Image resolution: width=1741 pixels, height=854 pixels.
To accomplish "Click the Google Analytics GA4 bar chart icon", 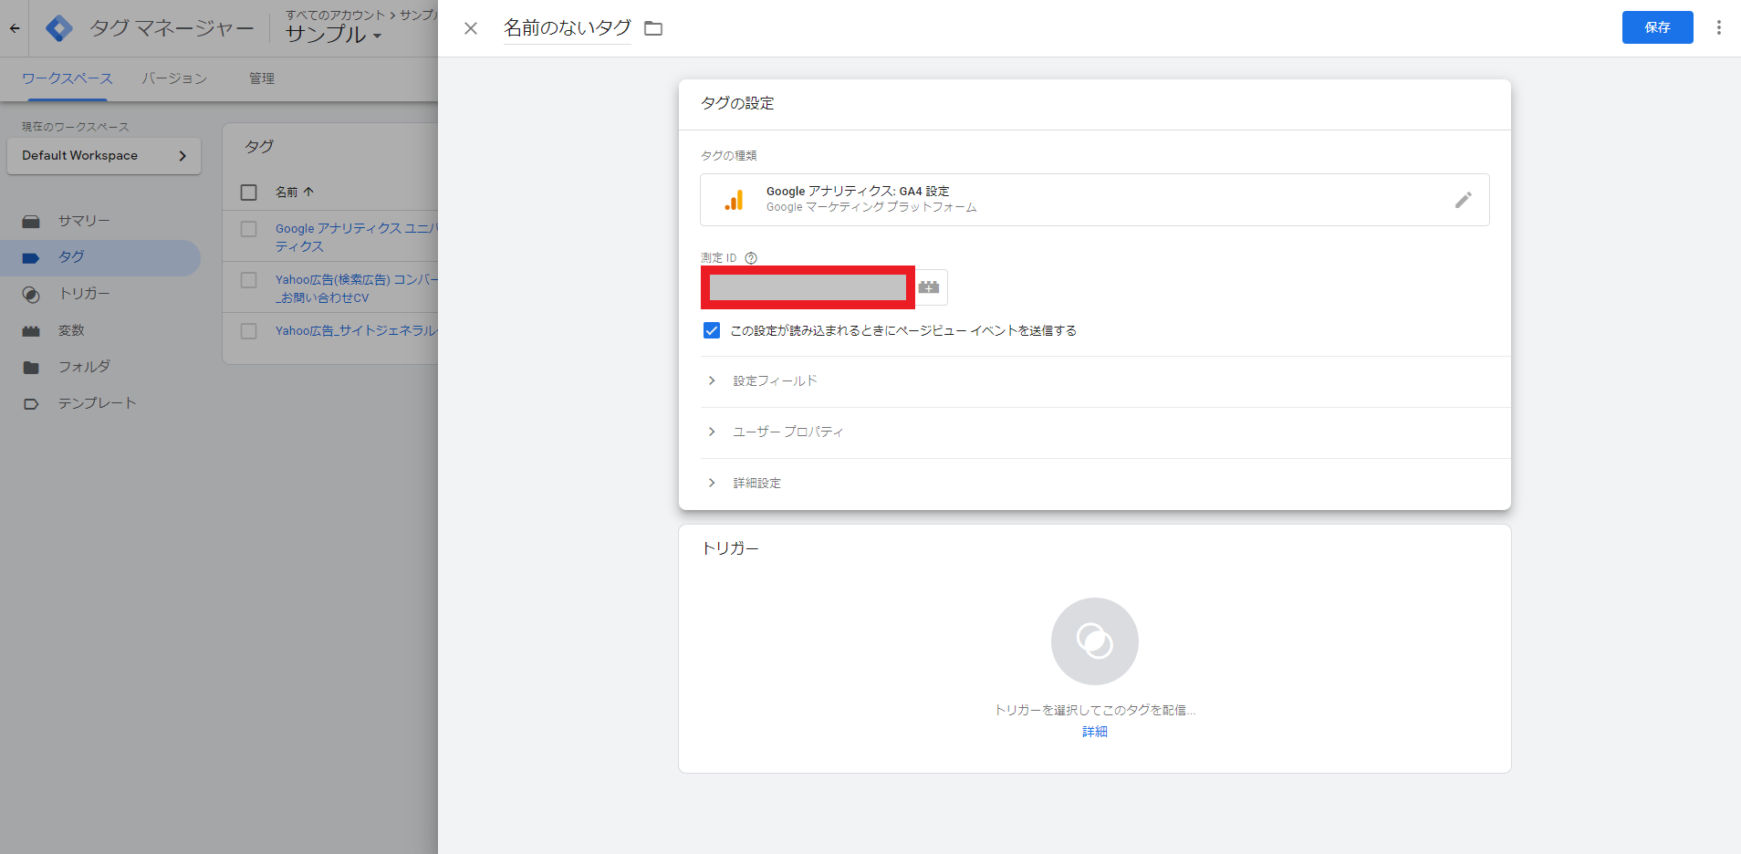I will tap(734, 200).
